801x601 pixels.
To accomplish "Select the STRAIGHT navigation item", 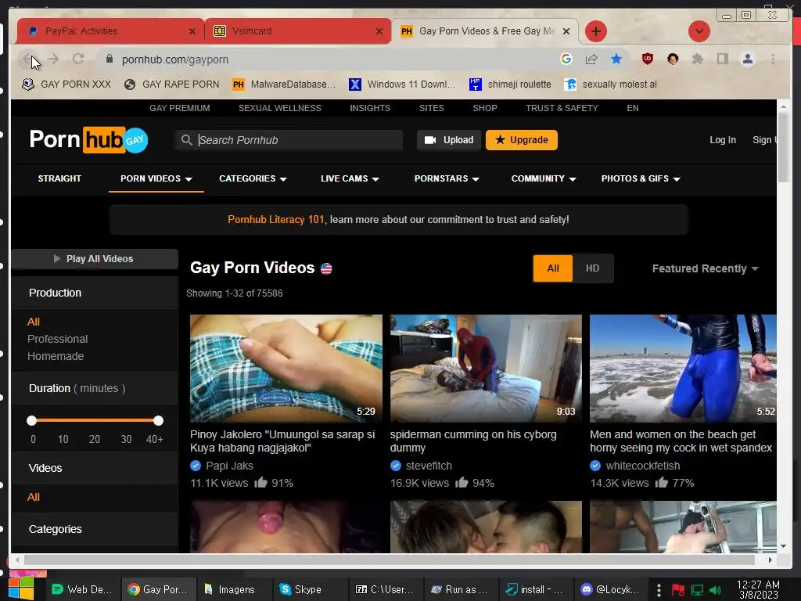I will click(59, 178).
